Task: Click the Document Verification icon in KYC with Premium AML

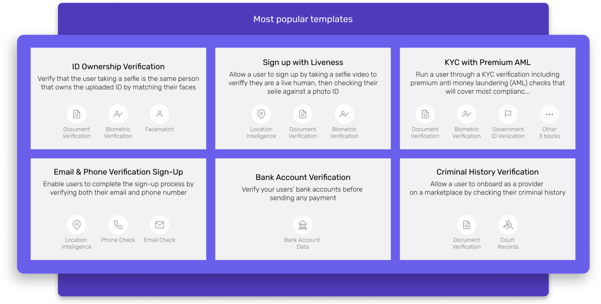Action: (425, 114)
